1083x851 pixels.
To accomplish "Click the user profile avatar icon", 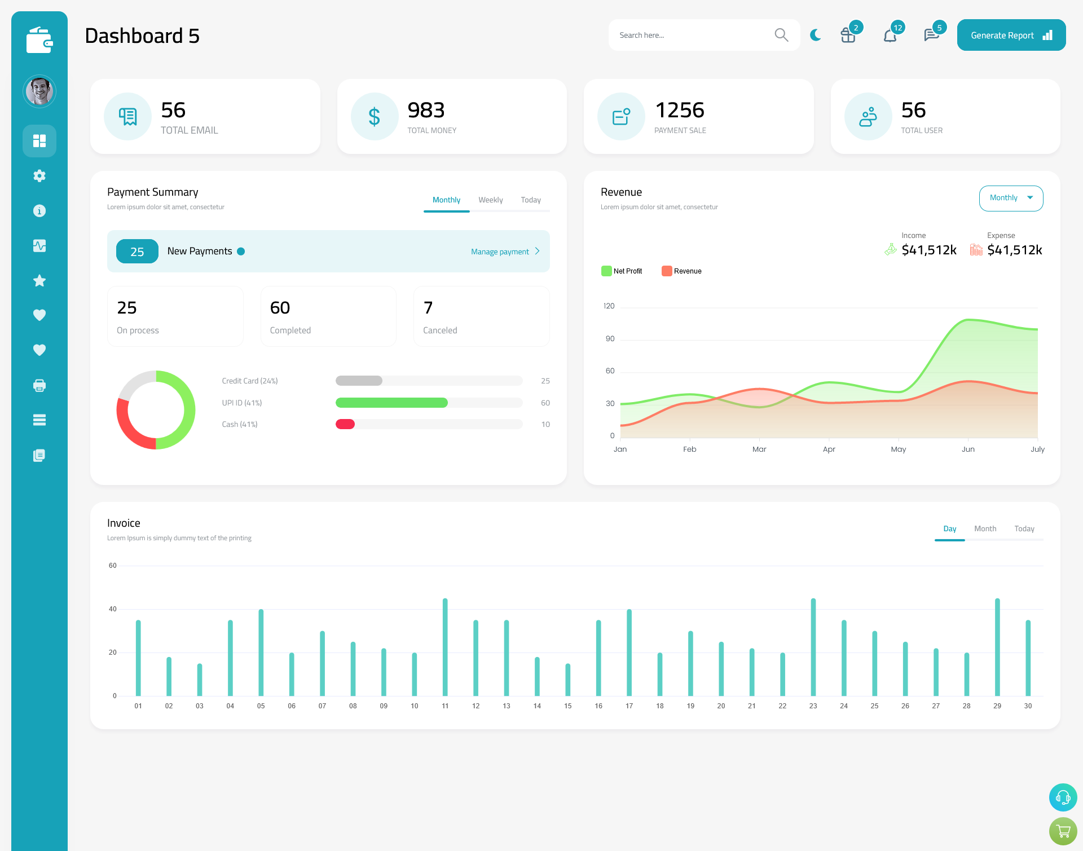I will click(39, 90).
